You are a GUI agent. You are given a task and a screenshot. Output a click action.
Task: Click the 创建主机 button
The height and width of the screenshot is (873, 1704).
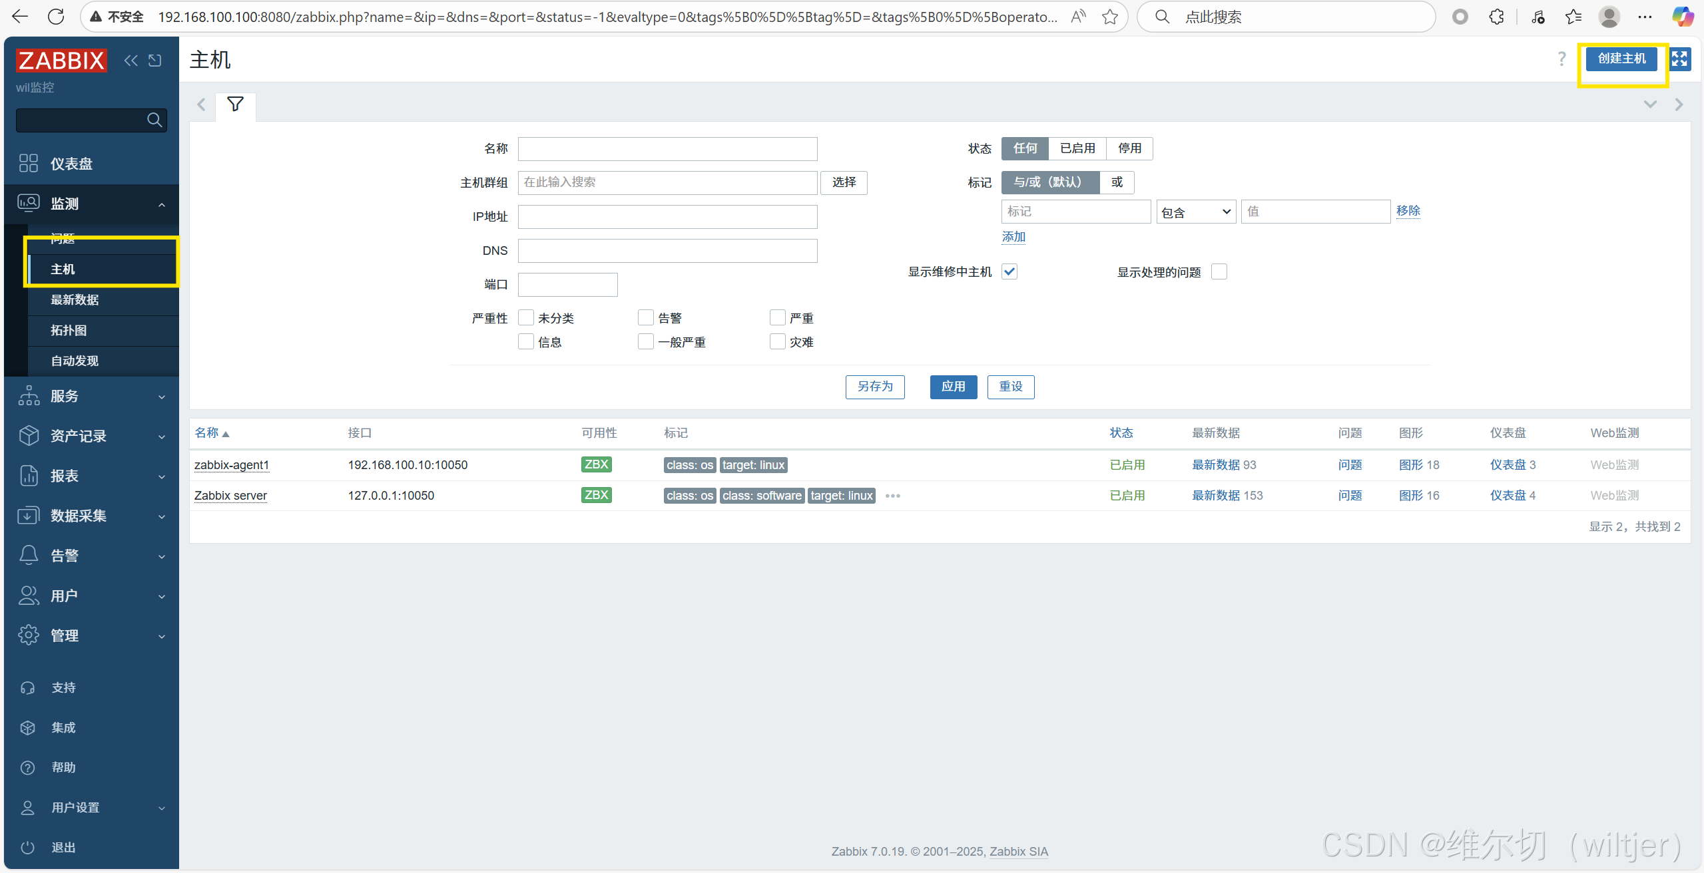tap(1621, 59)
